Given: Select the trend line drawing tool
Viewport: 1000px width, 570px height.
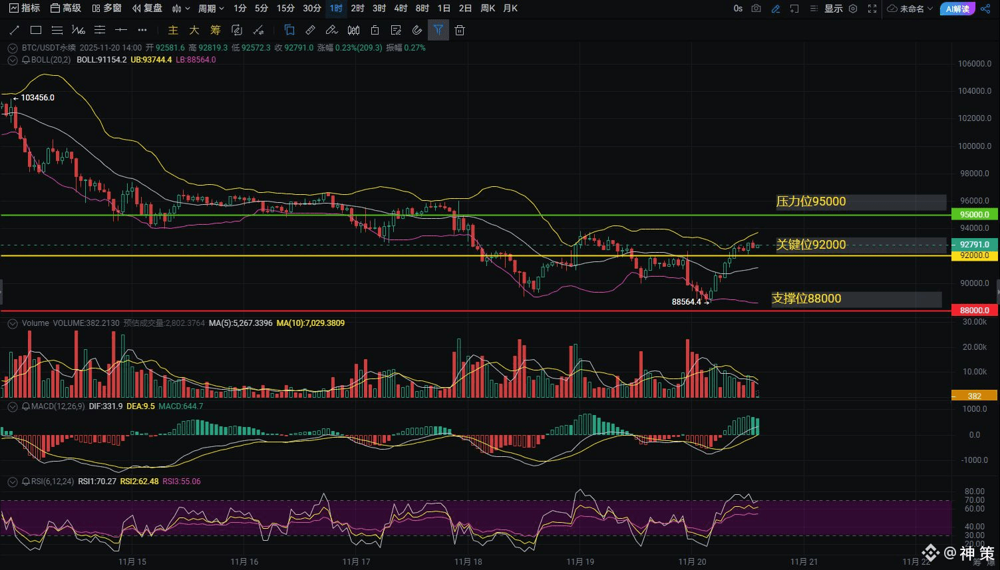Looking at the screenshot, I should (x=14, y=30).
